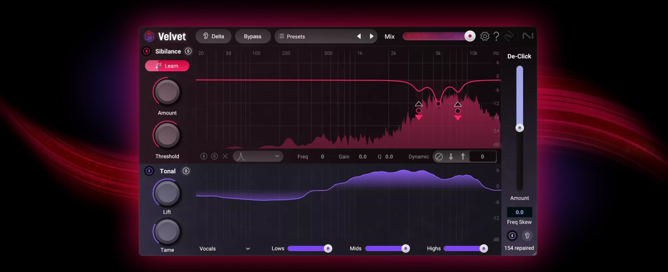
Task: Select Dynamic downward arrow mode
Action: coord(451,157)
